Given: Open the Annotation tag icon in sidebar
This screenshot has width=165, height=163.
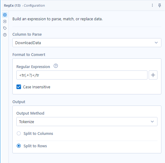Looking at the screenshot, I should (x=5, y=28).
